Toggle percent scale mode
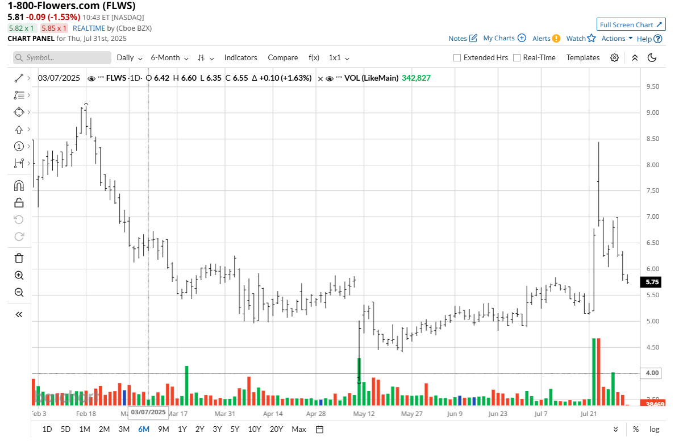Viewport: 683px width, 441px height. (x=636, y=429)
